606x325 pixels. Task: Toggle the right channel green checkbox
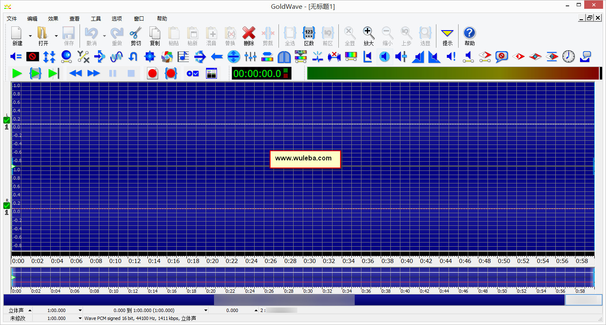click(x=7, y=206)
